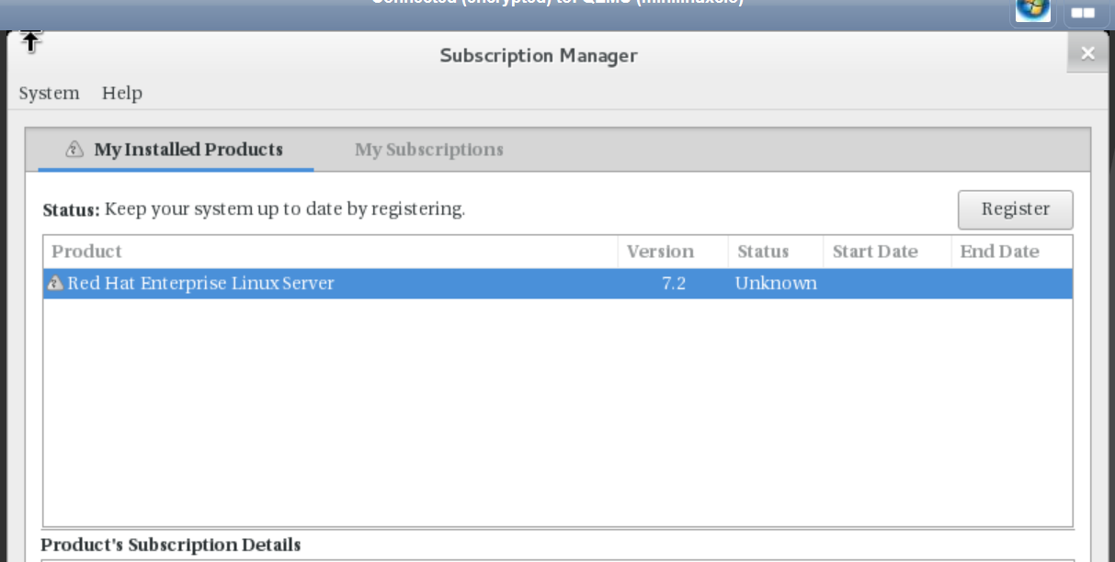Viewport: 1115px width, 562px height.
Task: Click the Product's Subscription Details heading
Action: pos(171,545)
